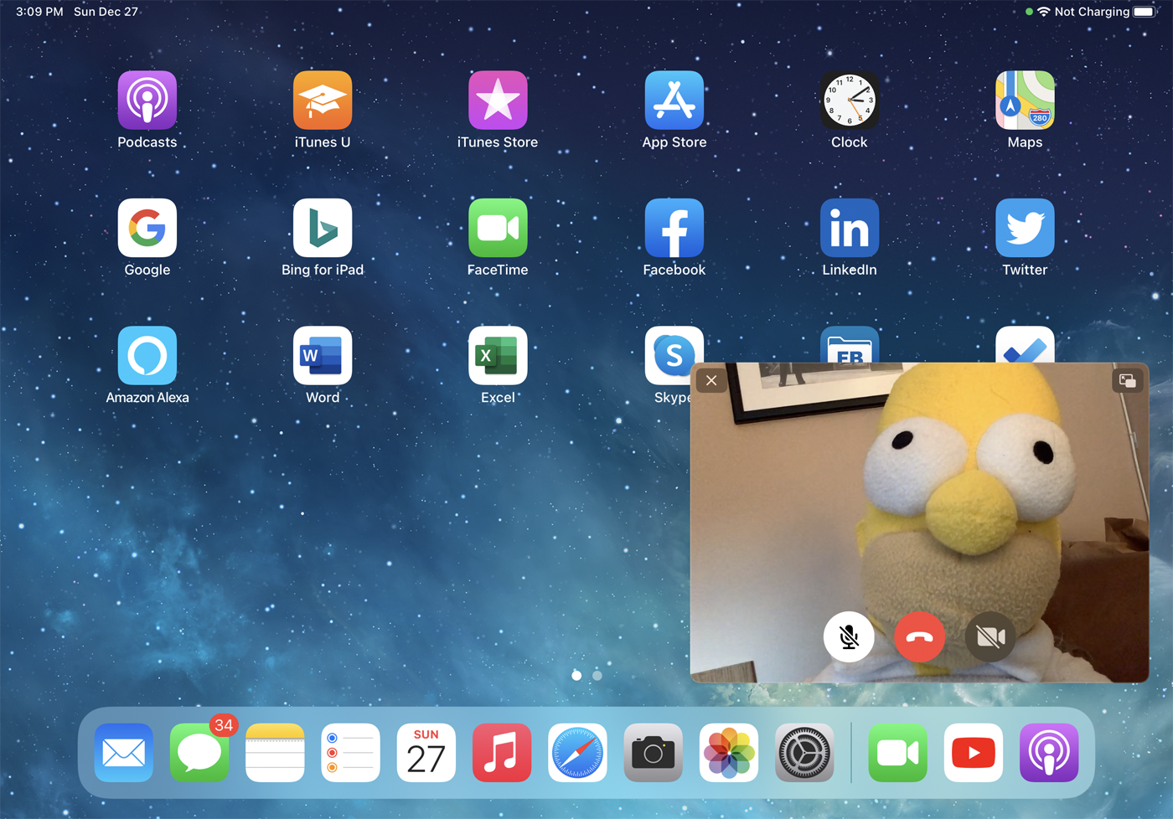Viewport: 1173px width, 819px height.
Task: Close the picture-in-picture video window
Action: [711, 381]
